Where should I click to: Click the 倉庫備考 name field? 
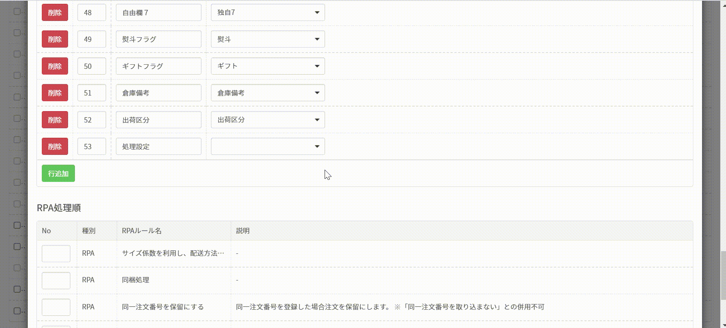(x=159, y=93)
